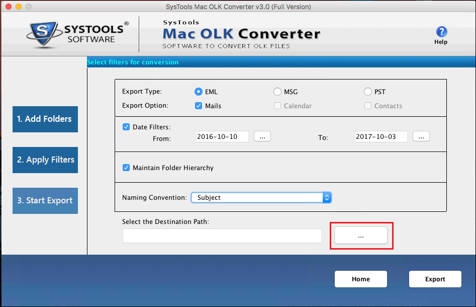Click the Export button

pos(435,279)
